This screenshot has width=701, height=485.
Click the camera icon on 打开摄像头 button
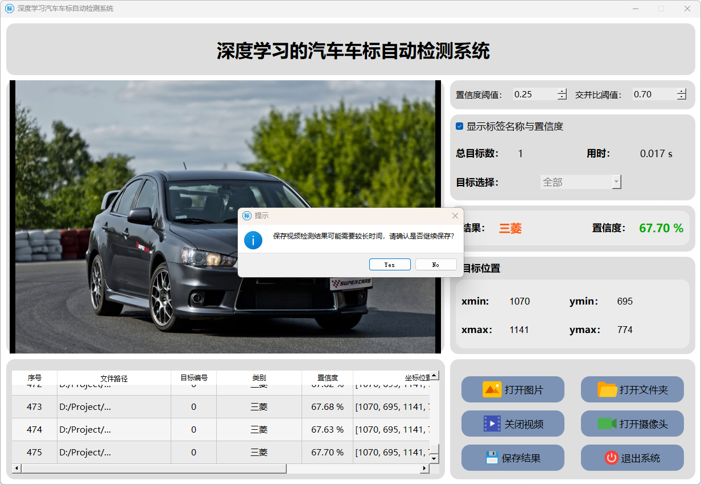pyautogui.click(x=607, y=424)
